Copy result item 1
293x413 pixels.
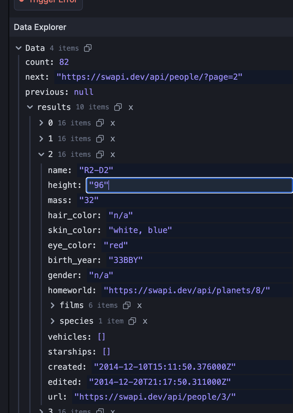(100, 139)
